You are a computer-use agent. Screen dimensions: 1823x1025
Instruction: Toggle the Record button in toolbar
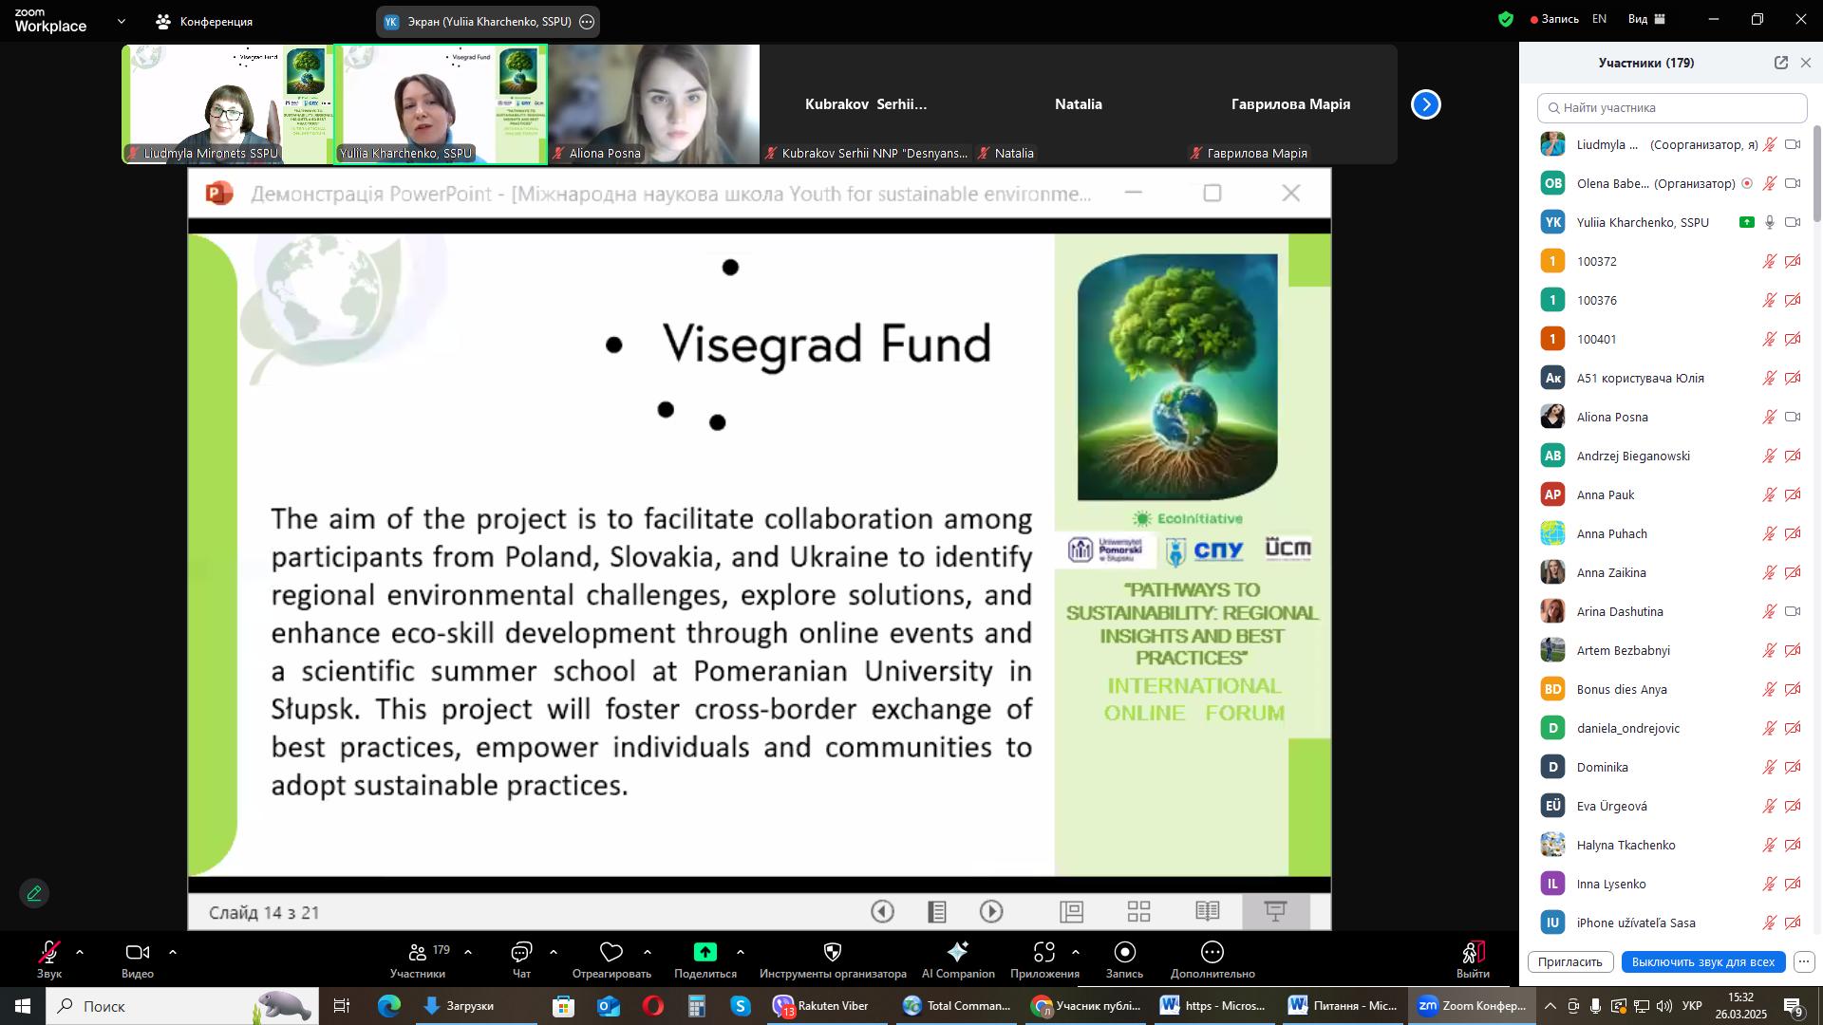[1124, 953]
